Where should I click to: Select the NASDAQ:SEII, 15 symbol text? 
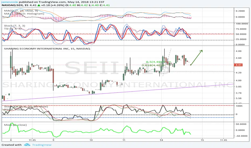tap(15, 5)
